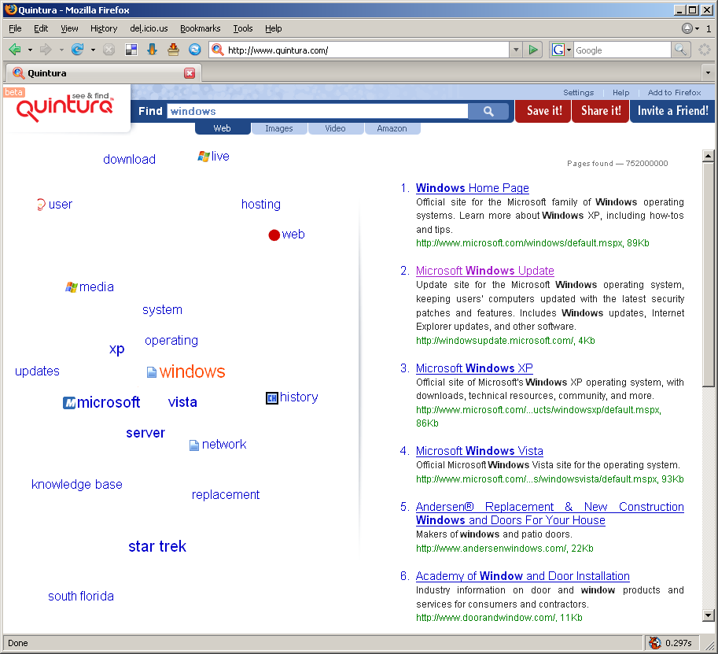The width and height of the screenshot is (718, 654).
Task: Click the page icon beside windows keyword
Action: (x=152, y=372)
